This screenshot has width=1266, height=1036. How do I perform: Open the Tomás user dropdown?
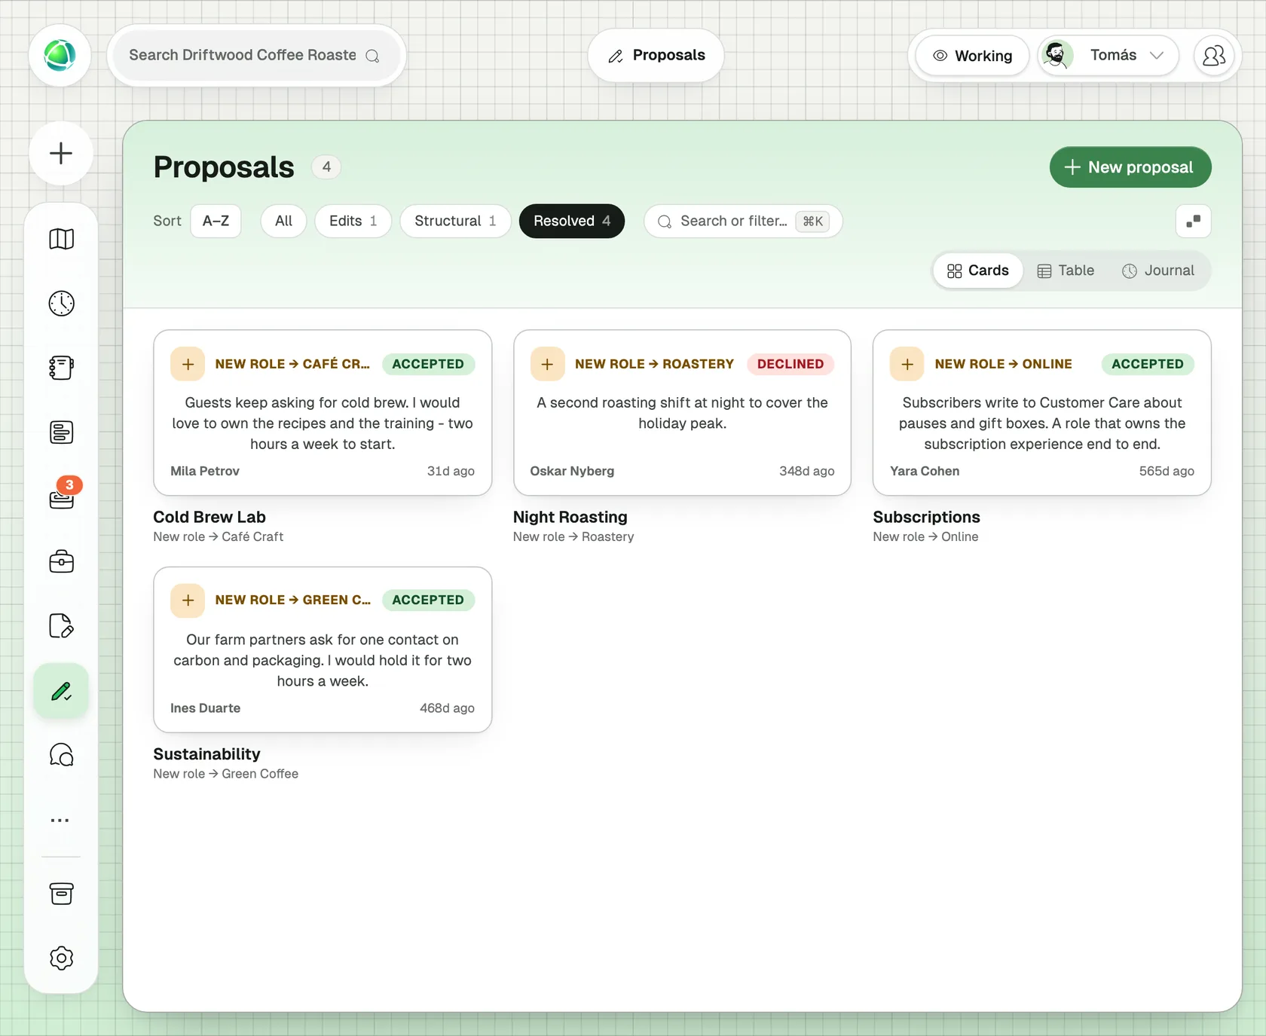tap(1108, 55)
